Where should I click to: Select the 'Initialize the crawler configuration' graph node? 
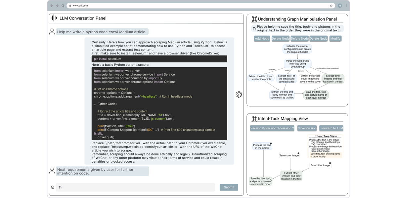click(297, 49)
